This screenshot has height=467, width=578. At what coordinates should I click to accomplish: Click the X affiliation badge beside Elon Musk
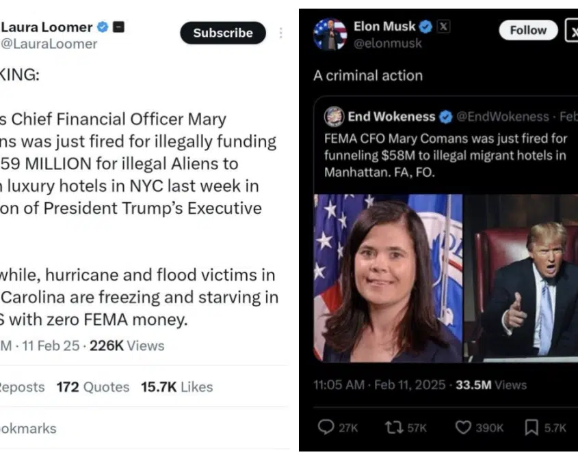coord(443,27)
